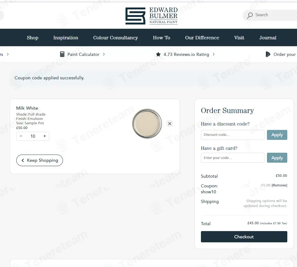Click the gift card code input field

point(233,158)
